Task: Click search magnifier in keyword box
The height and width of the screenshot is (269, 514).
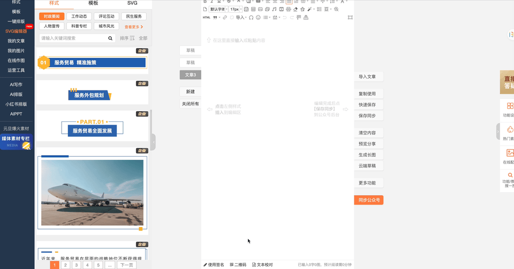Action: [x=111, y=39]
